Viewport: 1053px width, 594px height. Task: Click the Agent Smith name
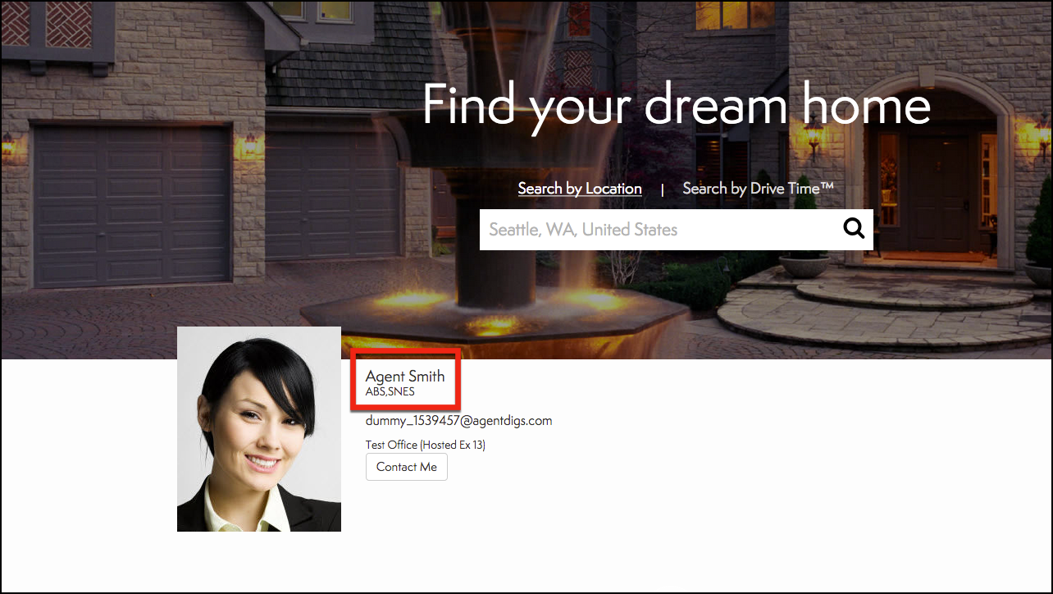[405, 377]
